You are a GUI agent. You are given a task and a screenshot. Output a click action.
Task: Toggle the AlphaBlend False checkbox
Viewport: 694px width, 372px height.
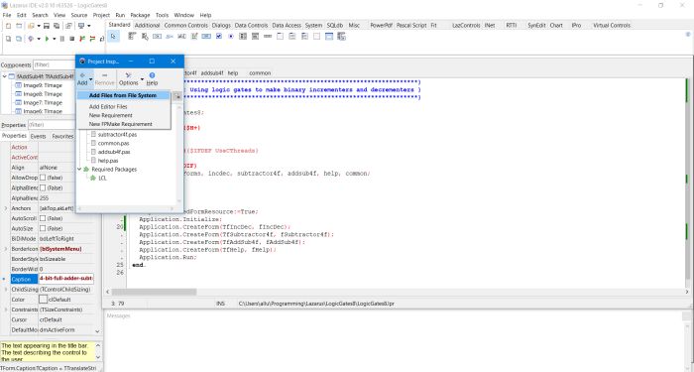click(x=43, y=187)
